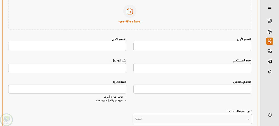This screenshot has width=279, height=126.
Task: Open the products box sidebar icon
Action: point(270,32)
